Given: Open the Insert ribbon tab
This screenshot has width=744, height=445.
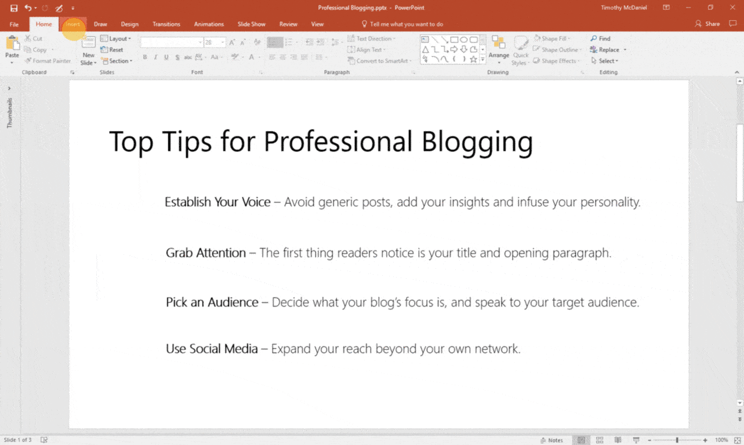Looking at the screenshot, I should point(72,24).
